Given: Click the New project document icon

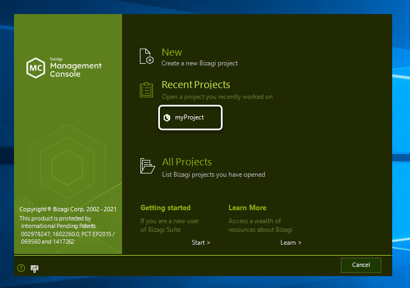Looking at the screenshot, I should [146, 56].
